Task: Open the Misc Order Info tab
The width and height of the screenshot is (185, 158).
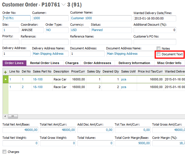Action: (169, 63)
